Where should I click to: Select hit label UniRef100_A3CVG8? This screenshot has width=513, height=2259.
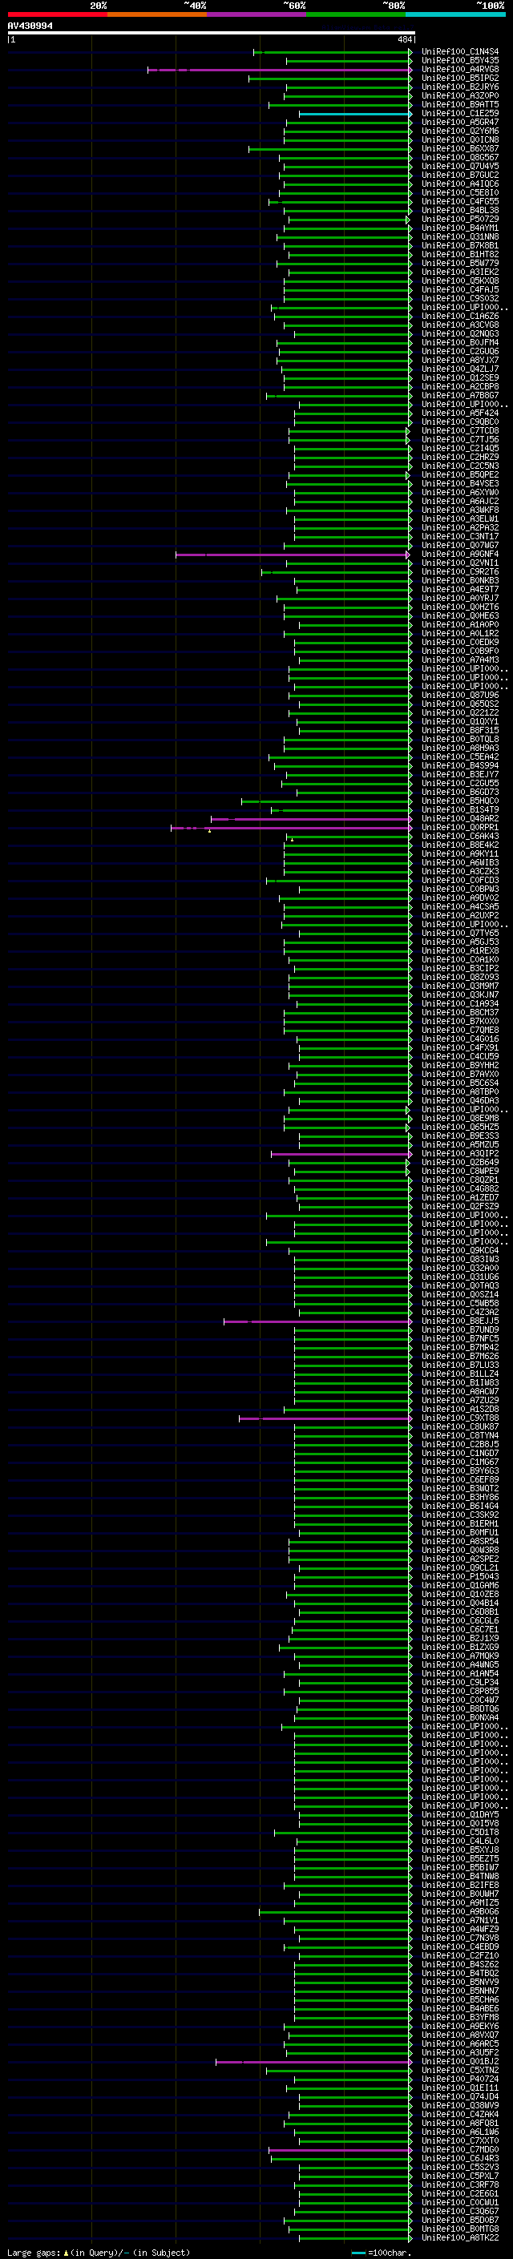[x=460, y=325]
